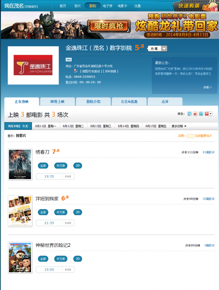Open 神秘世界历险记2 movie poster
Image resolution: width=219 pixels, height=290 pixels.
(x=20, y=257)
